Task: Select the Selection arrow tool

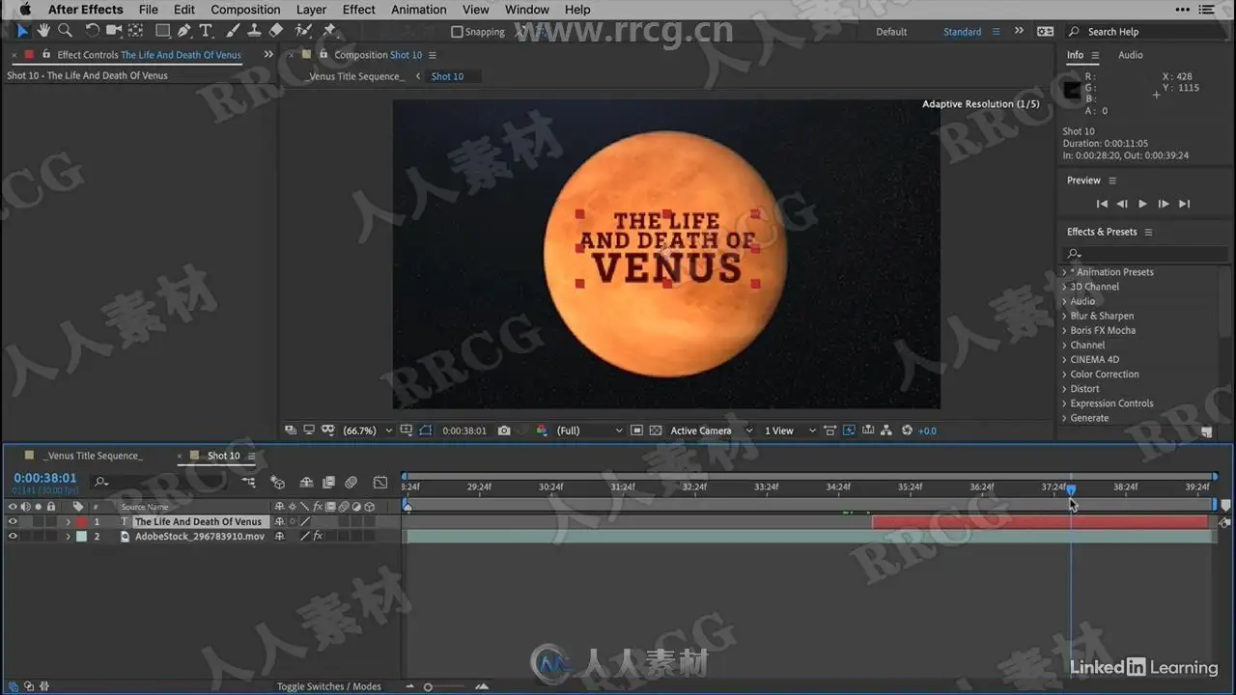Action: click(x=24, y=32)
